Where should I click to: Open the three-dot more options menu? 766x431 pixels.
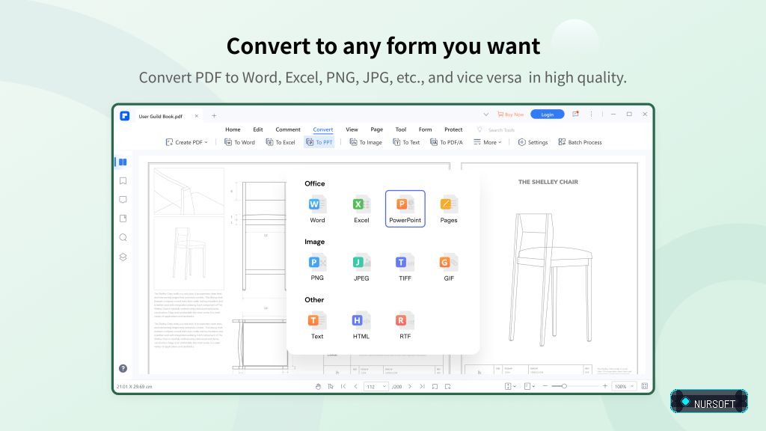591,114
